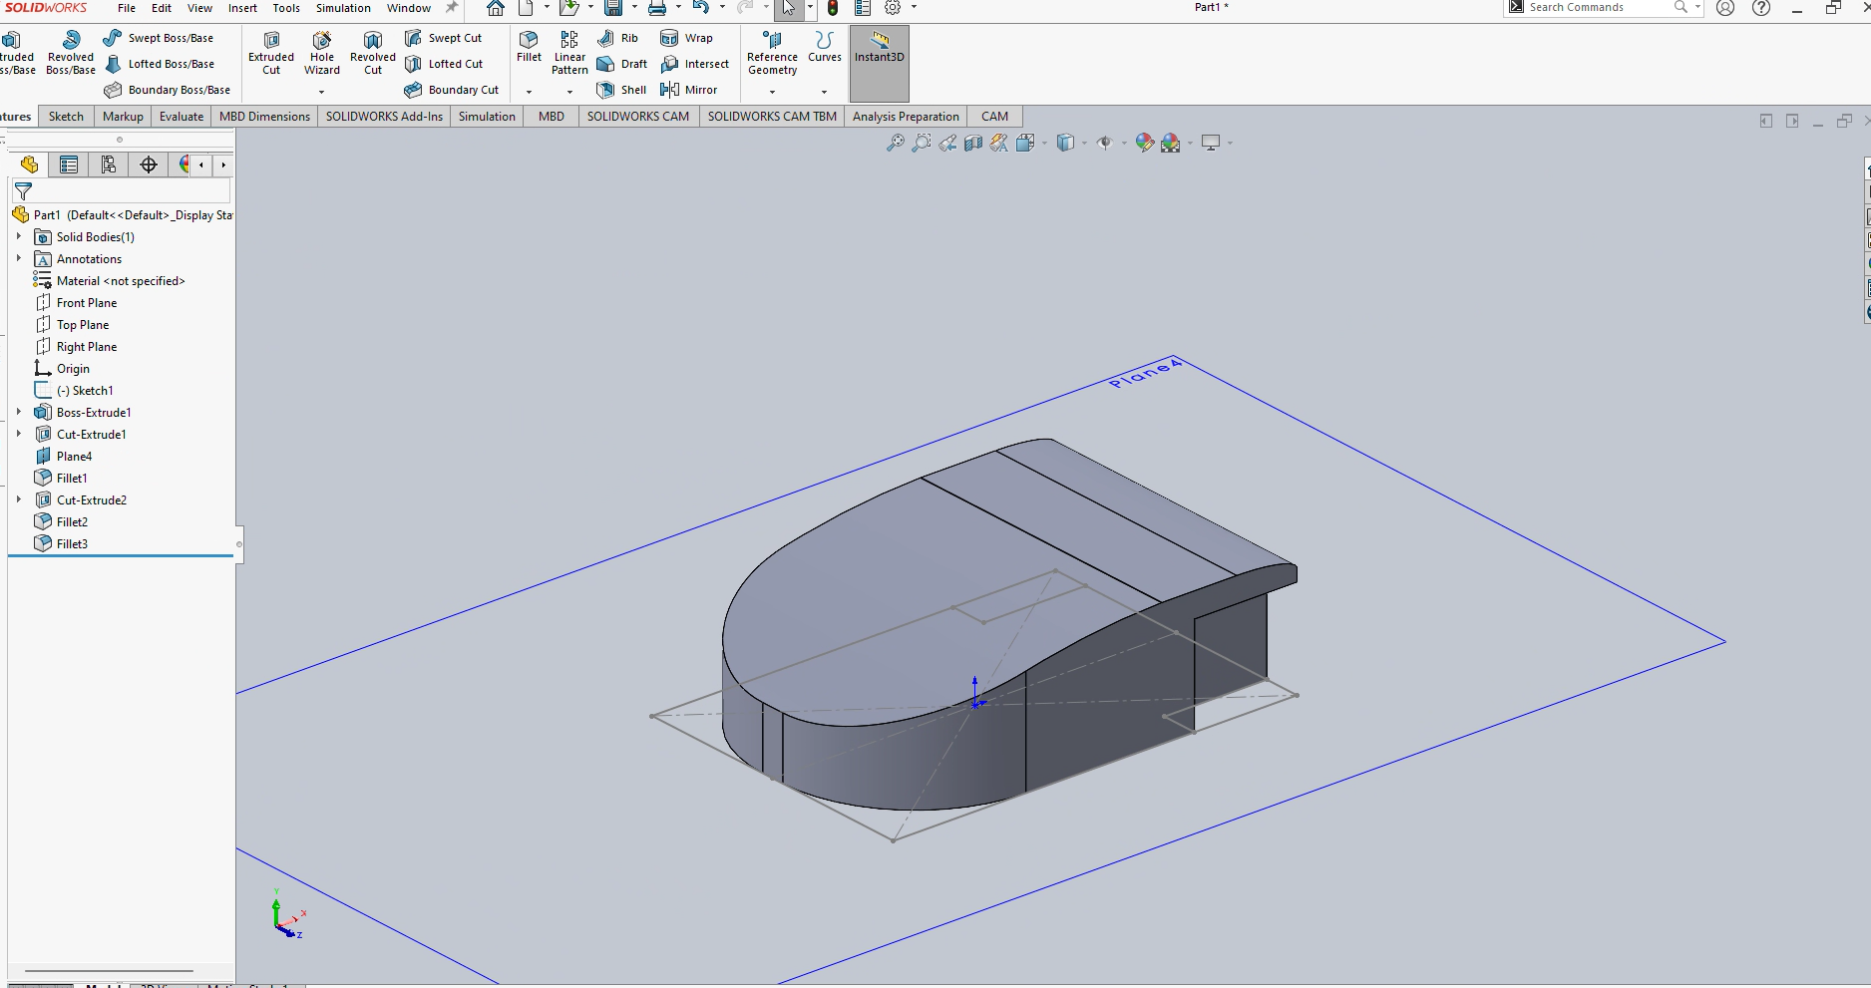Select Plane4 in the feature tree
The height and width of the screenshot is (988, 1871).
(x=74, y=456)
